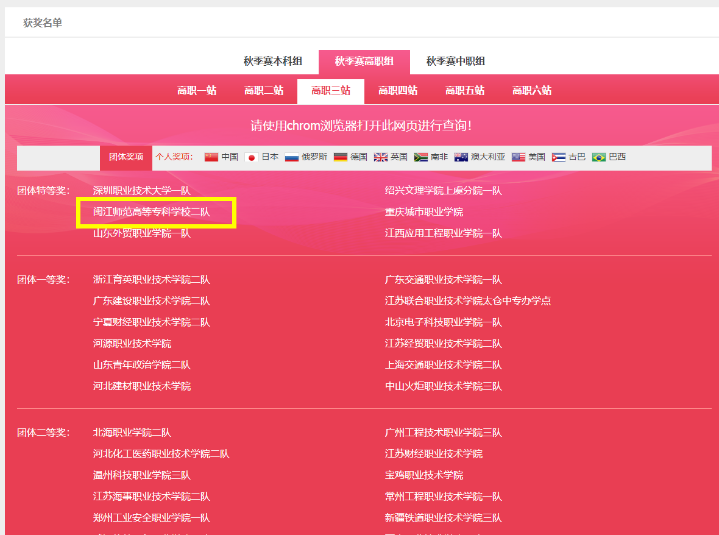Screen dimensions: 719x535
Task: Click 北京电子科技职业学院一队 entry
Action: 444,322
